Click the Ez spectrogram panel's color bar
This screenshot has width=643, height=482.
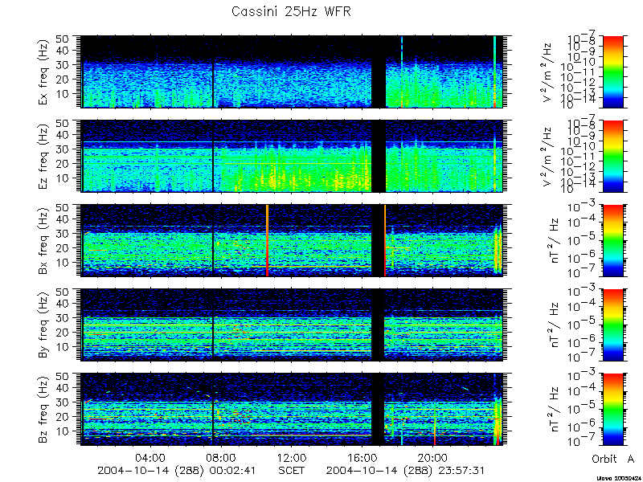612,156
